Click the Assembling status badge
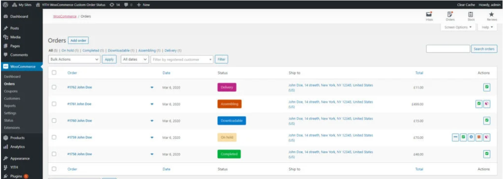This screenshot has height=179, width=503. click(229, 104)
